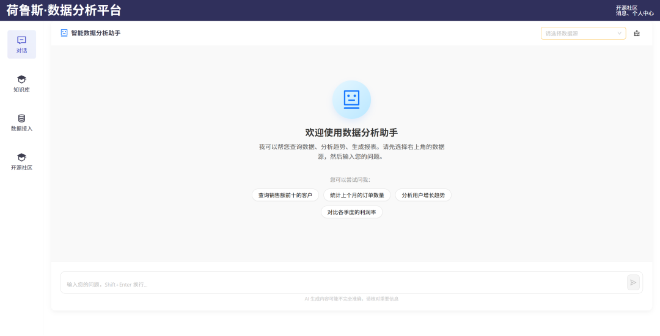Open the 数据接入 database icon

click(21, 118)
